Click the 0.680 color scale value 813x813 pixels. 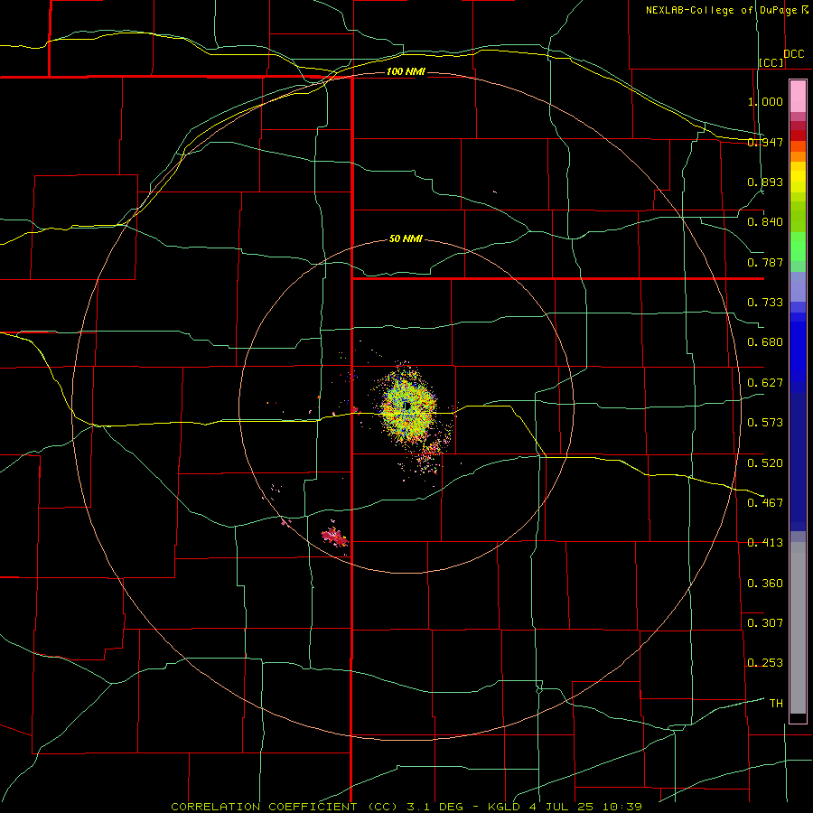[x=765, y=342]
